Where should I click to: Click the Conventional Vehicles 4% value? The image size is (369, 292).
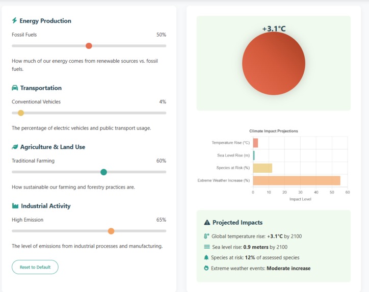(163, 101)
